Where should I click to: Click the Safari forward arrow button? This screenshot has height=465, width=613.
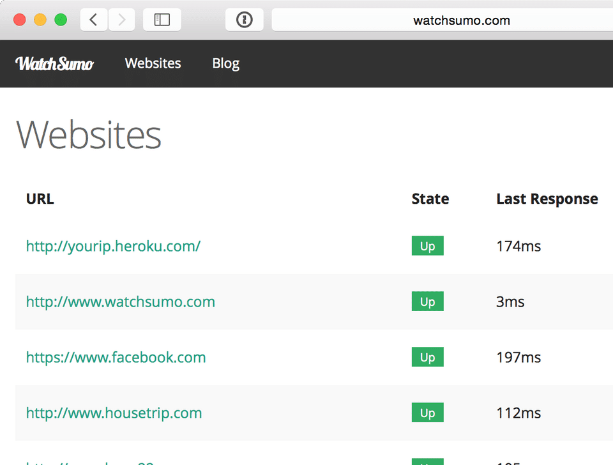[121, 20]
